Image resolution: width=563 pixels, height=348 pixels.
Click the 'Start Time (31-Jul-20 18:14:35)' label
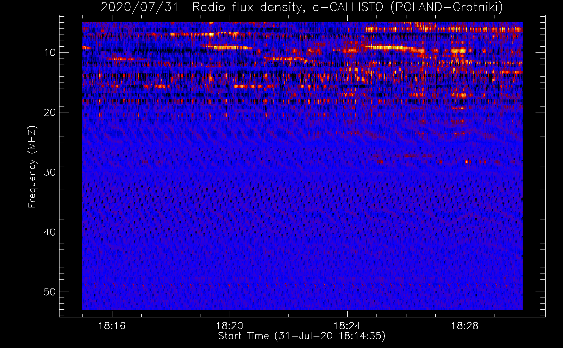(302, 336)
